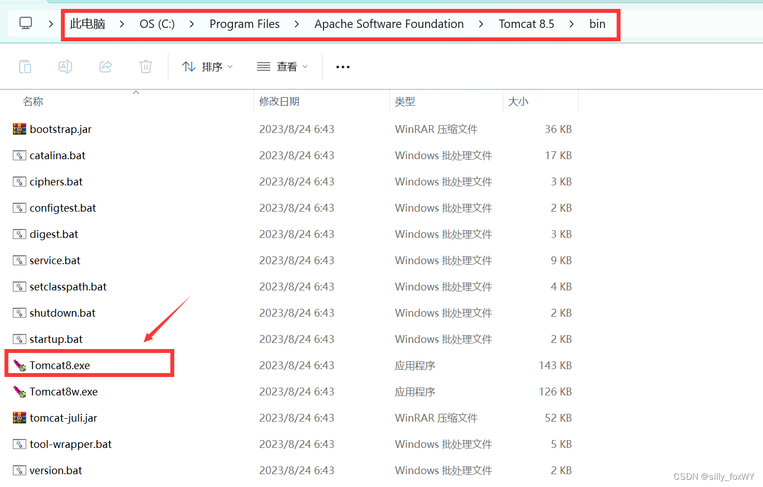Image resolution: width=763 pixels, height=487 pixels.
Task: Click 应用程序 type in the Tomcat8.exe row
Action: pyautogui.click(x=415, y=365)
